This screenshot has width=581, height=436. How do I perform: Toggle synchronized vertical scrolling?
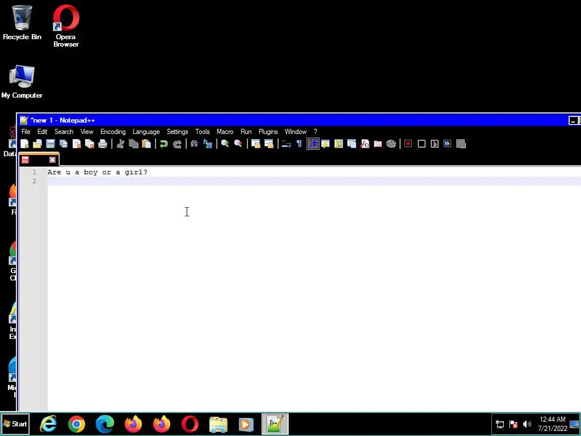click(x=256, y=144)
